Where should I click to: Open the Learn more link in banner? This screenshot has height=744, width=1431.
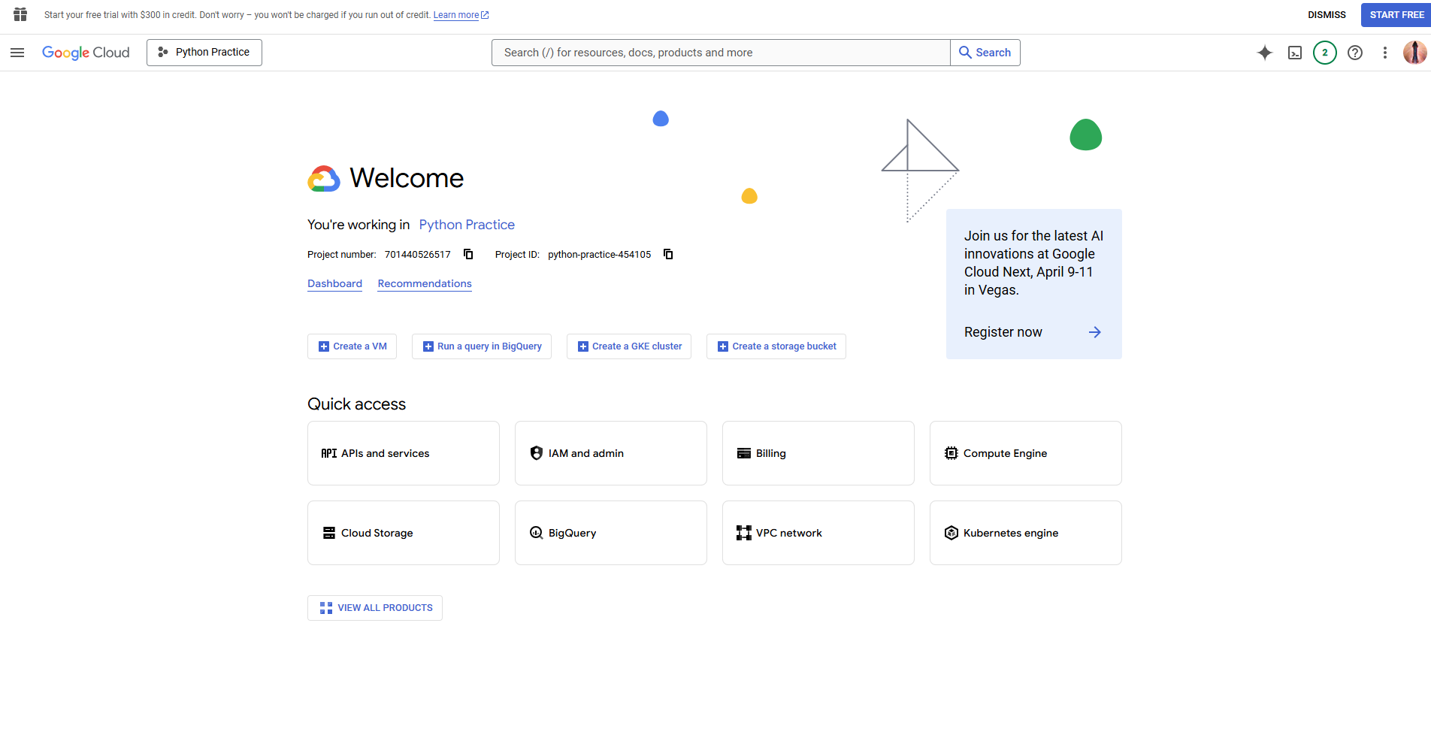point(461,15)
